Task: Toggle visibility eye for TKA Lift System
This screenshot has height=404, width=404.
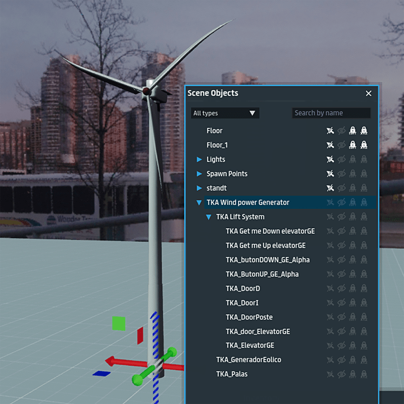Action: coord(341,217)
